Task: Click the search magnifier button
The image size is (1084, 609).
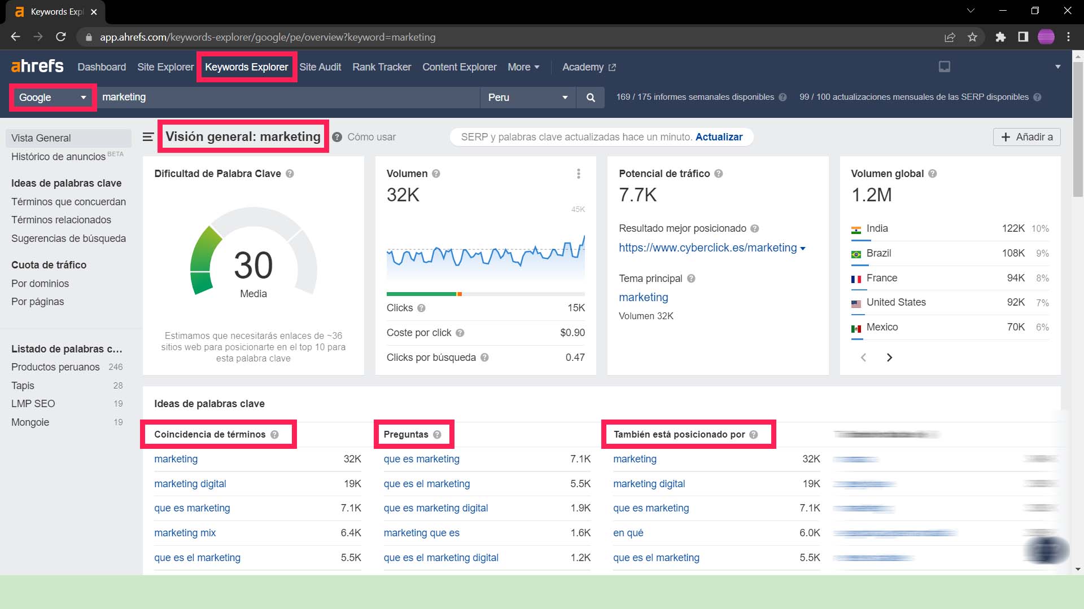Action: (x=591, y=98)
